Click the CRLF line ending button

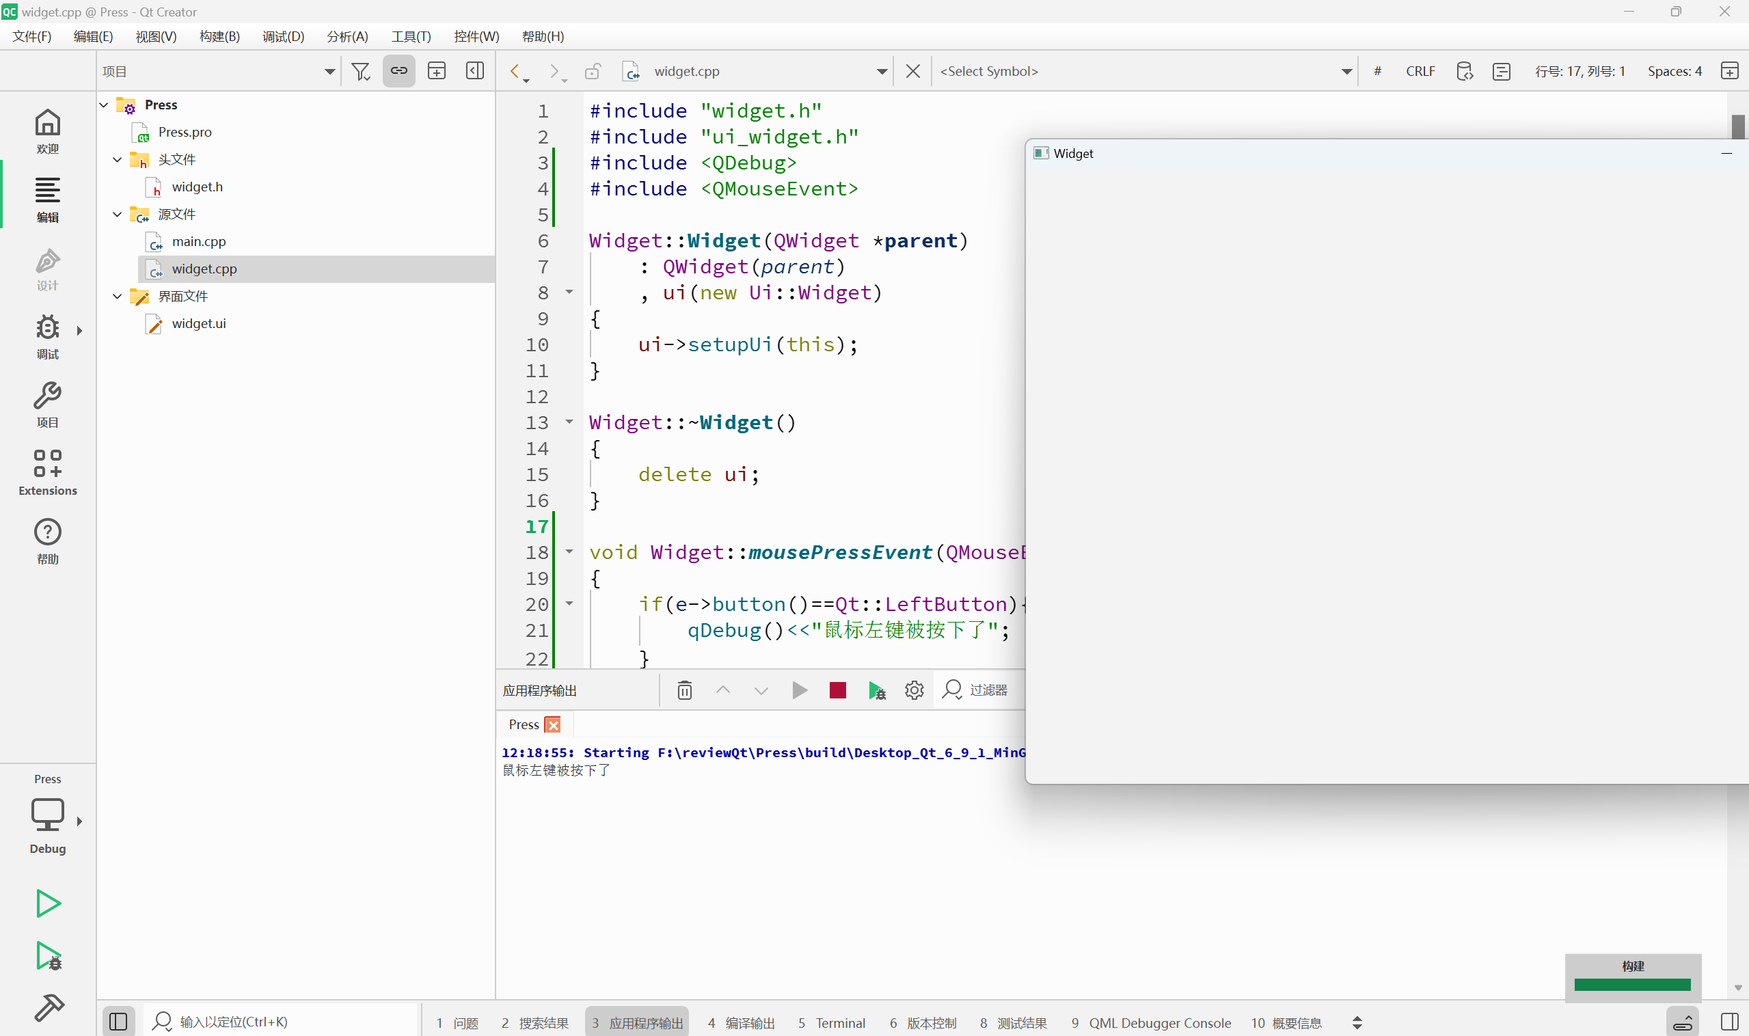pos(1420,71)
